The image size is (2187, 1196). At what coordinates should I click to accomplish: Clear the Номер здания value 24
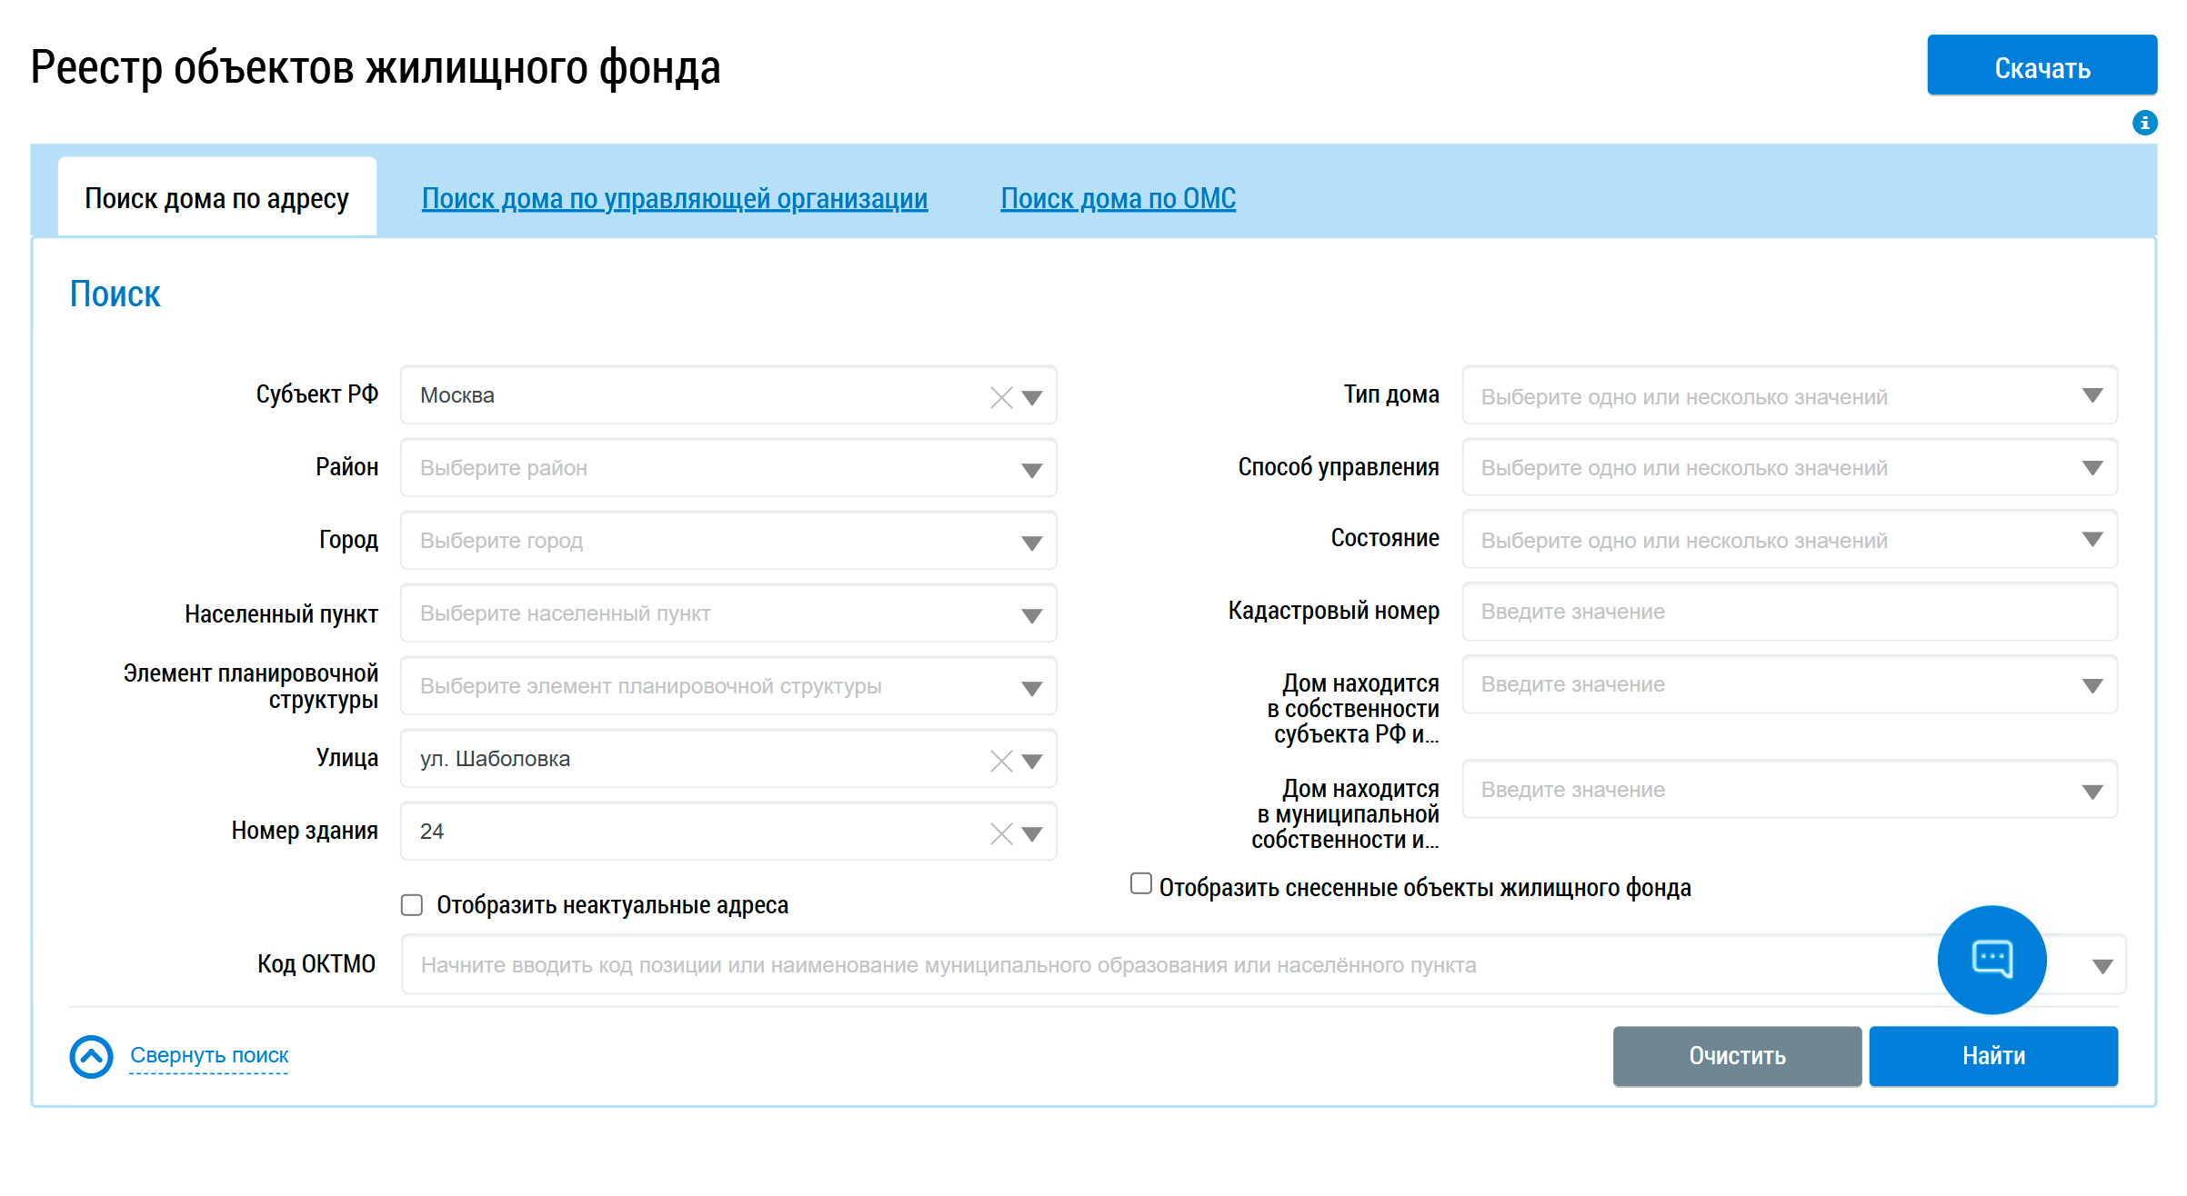coord(1001,833)
